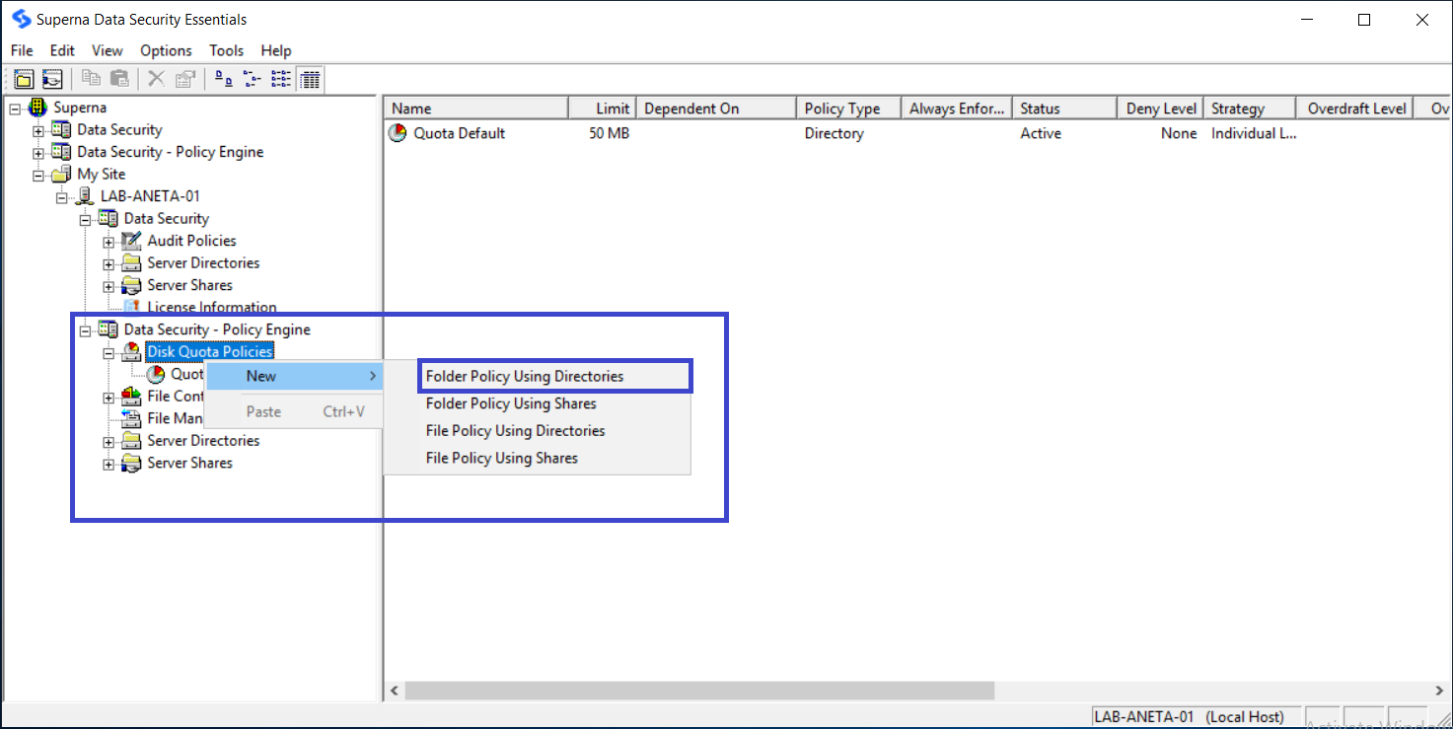
Task: Click the horizontal scrollbar thumb
Action: coord(699,691)
